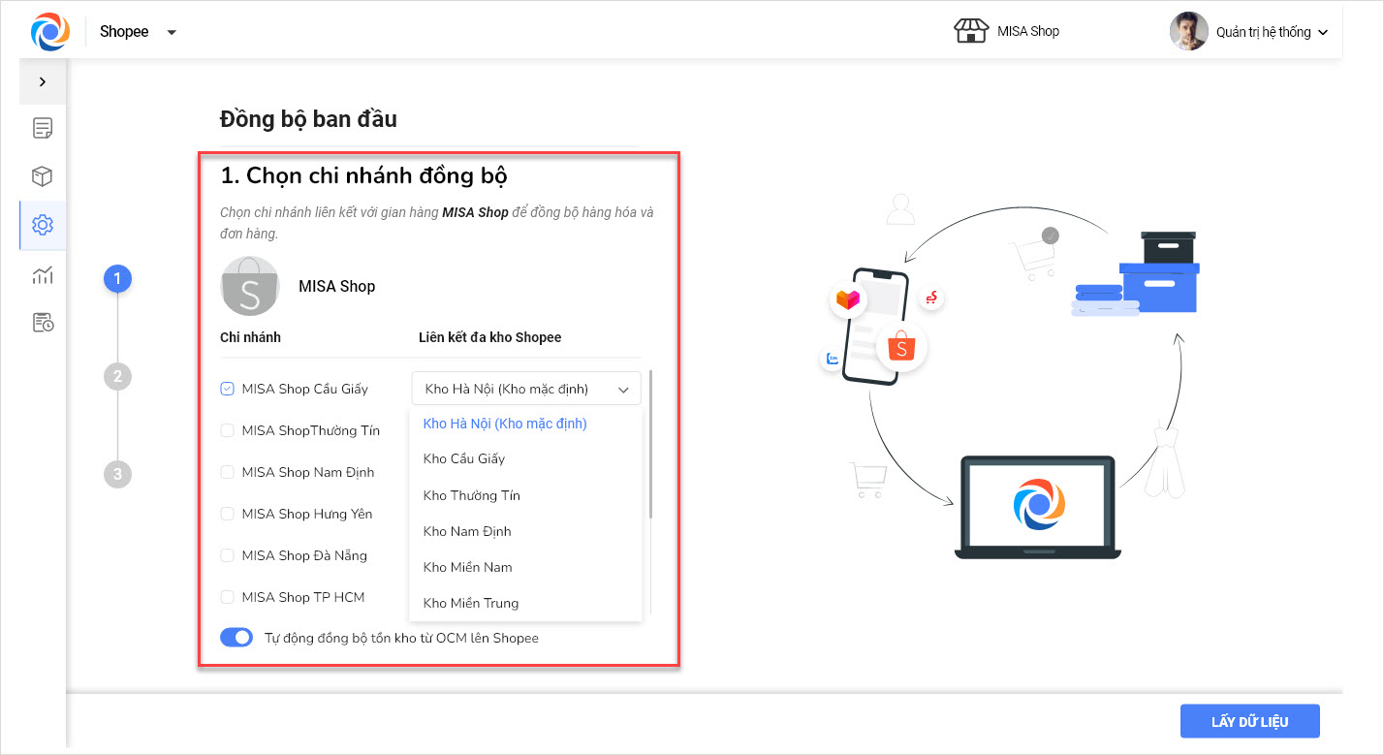Click the history clock icon in sidebar
Viewport: 1384px width, 755px height.
(43, 323)
